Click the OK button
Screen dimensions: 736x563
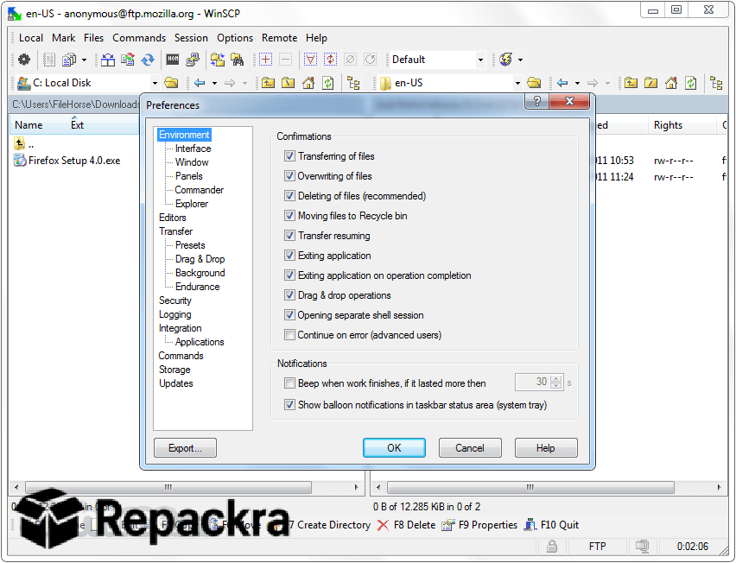[394, 448]
